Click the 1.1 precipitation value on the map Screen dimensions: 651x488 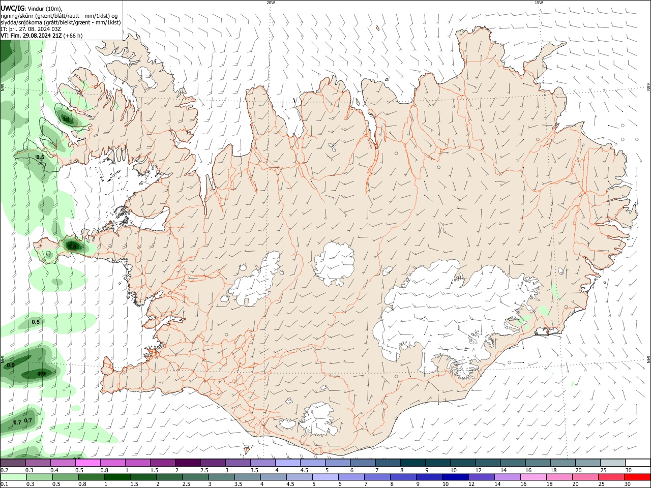66,119
